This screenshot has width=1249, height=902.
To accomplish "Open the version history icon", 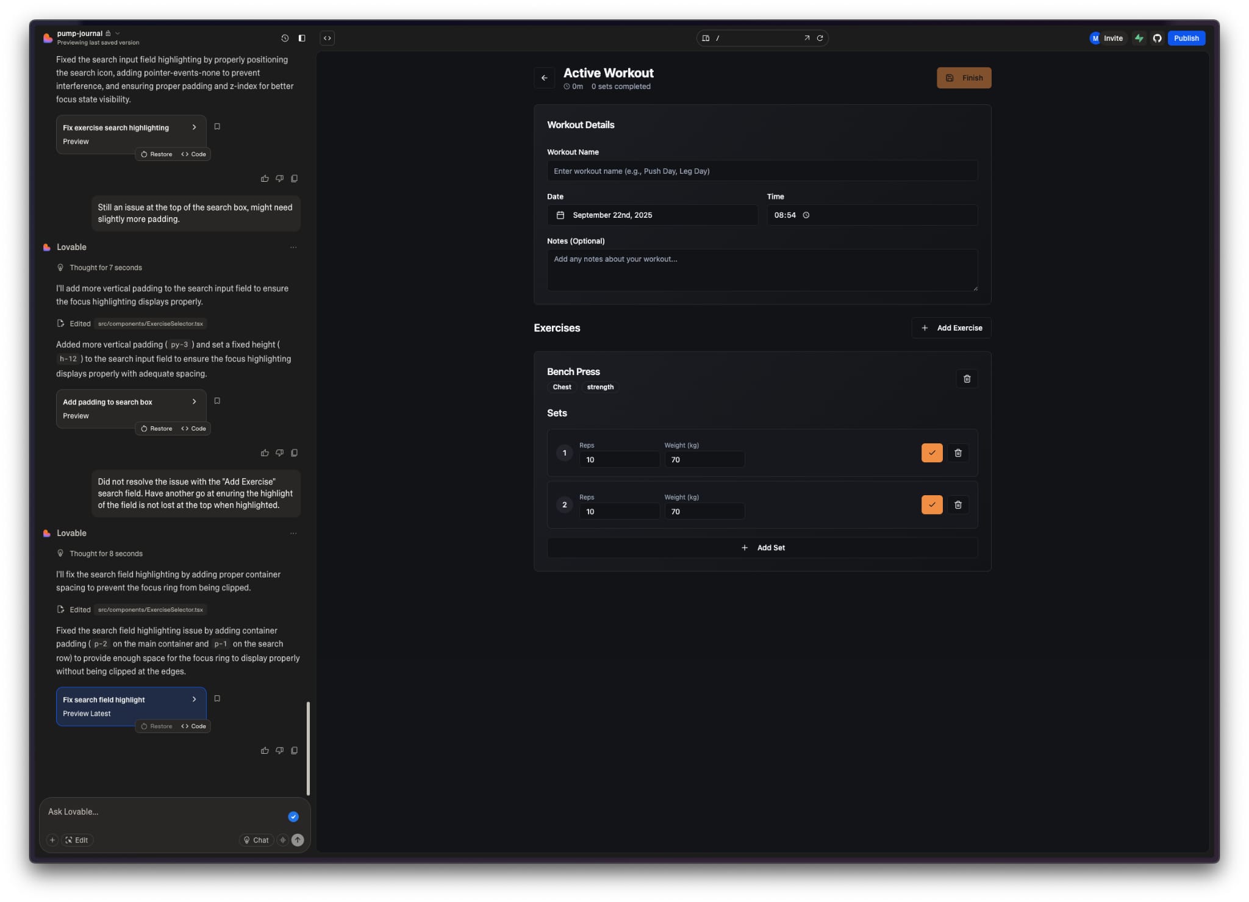I will click(284, 38).
